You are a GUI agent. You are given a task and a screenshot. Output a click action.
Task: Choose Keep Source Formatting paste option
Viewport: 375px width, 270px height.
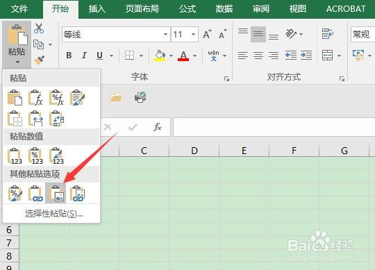click(77, 97)
